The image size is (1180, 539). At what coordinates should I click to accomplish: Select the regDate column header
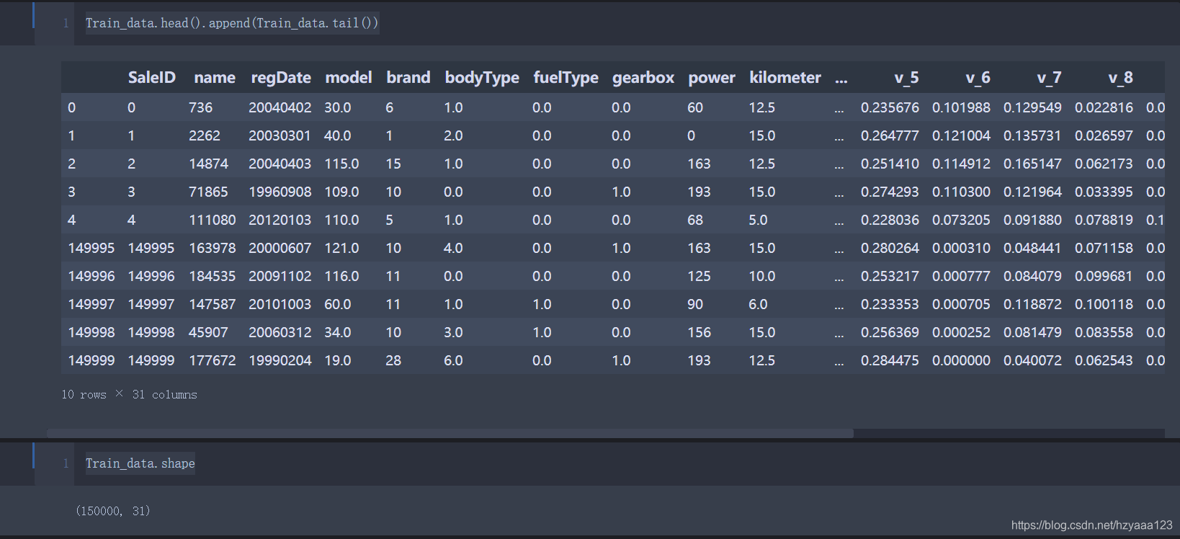click(x=281, y=78)
